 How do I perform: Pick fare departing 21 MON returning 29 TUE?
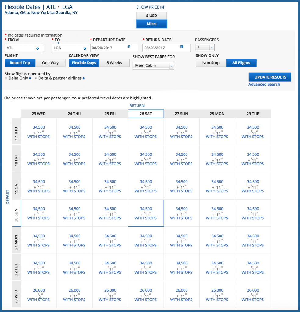(x=253, y=240)
